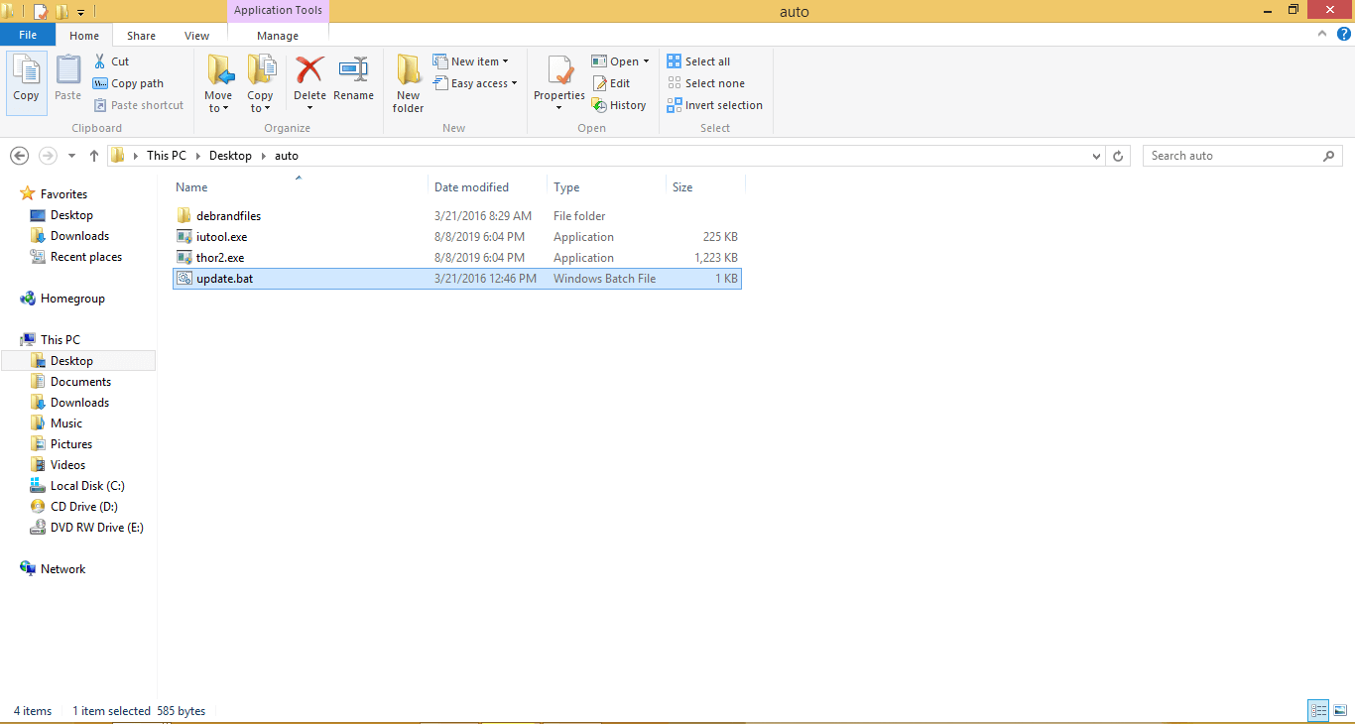Switch to large thumbnails view in status bar
Viewport: 1355px width, 724px height.
[x=1341, y=710]
